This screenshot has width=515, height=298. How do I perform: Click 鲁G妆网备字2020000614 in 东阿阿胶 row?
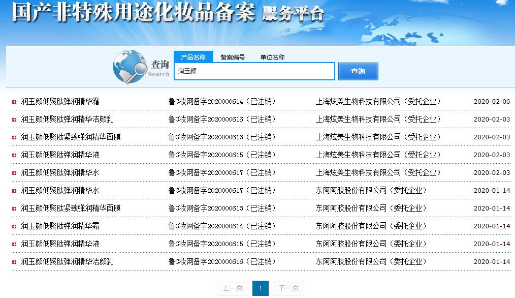[x=206, y=226]
